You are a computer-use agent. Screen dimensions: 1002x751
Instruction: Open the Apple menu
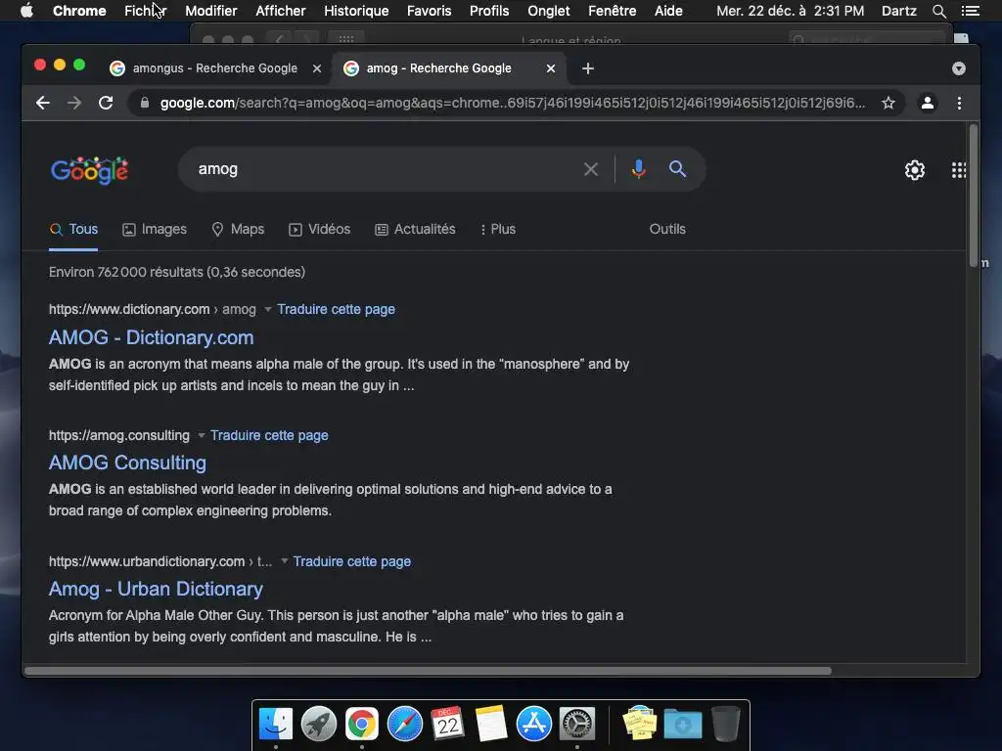26,11
